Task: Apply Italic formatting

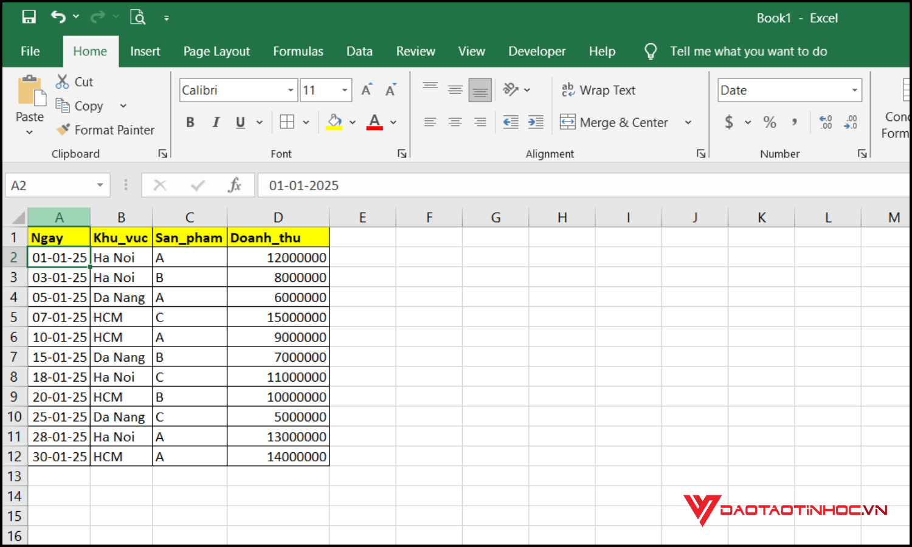Action: tap(215, 122)
